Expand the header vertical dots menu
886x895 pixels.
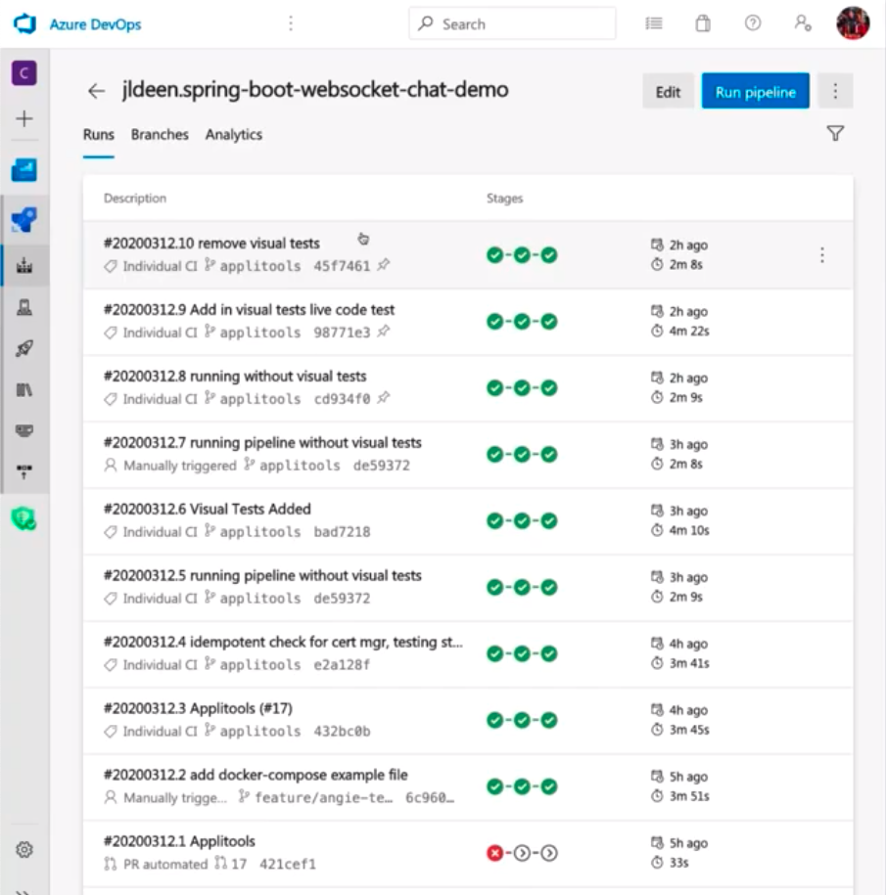tap(291, 23)
